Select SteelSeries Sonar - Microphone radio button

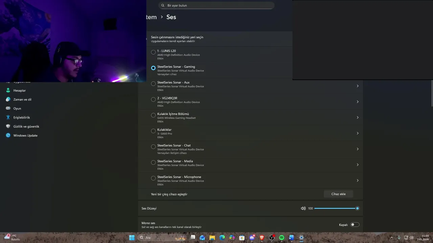153,178
